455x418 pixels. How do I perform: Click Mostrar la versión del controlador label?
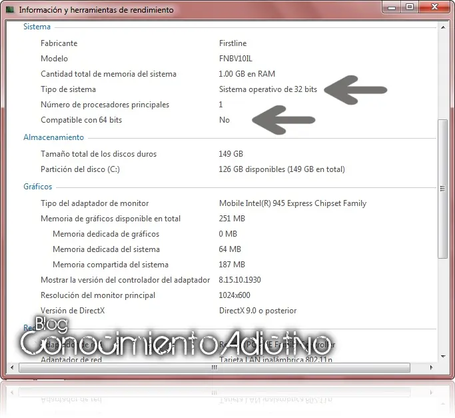coord(125,280)
